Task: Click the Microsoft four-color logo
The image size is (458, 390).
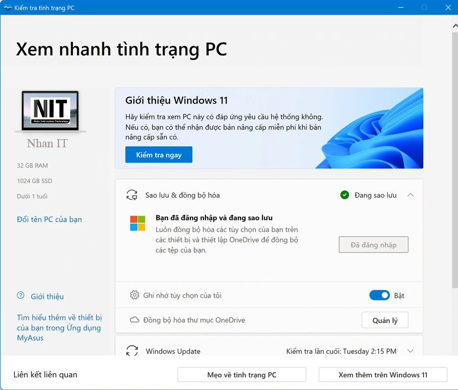Action: pyautogui.click(x=137, y=223)
